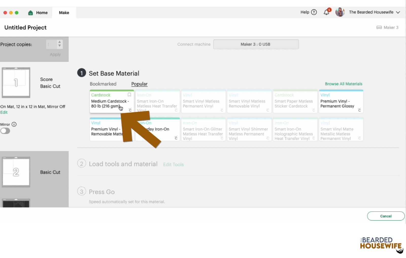Click the Home house icon
406x258 pixels.
tap(30, 13)
